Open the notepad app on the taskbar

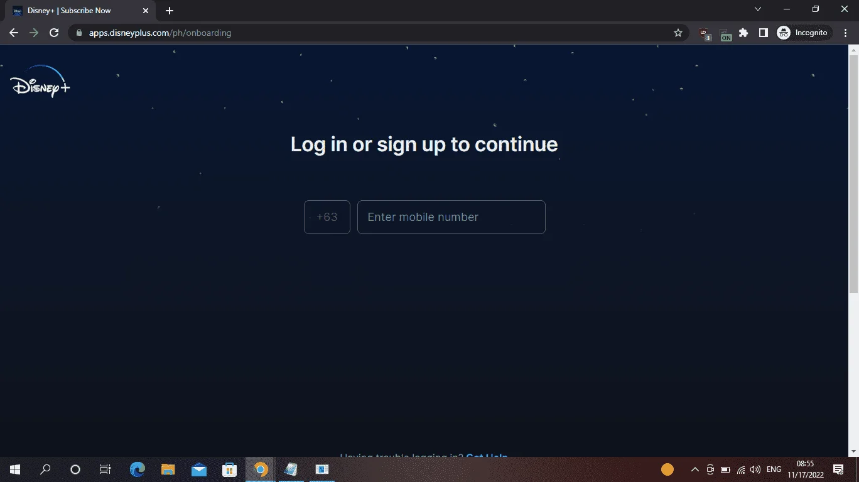tap(291, 469)
